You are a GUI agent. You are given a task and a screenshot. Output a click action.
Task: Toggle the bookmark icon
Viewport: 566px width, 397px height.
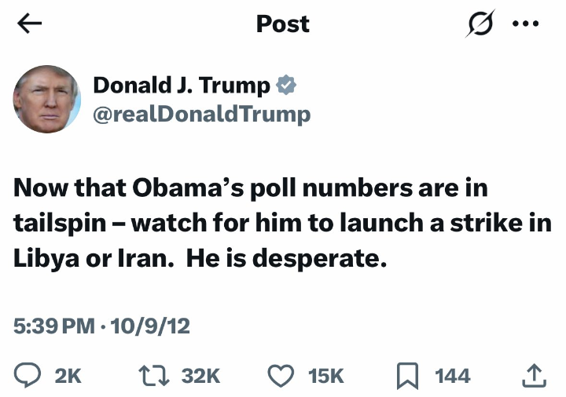point(406,376)
